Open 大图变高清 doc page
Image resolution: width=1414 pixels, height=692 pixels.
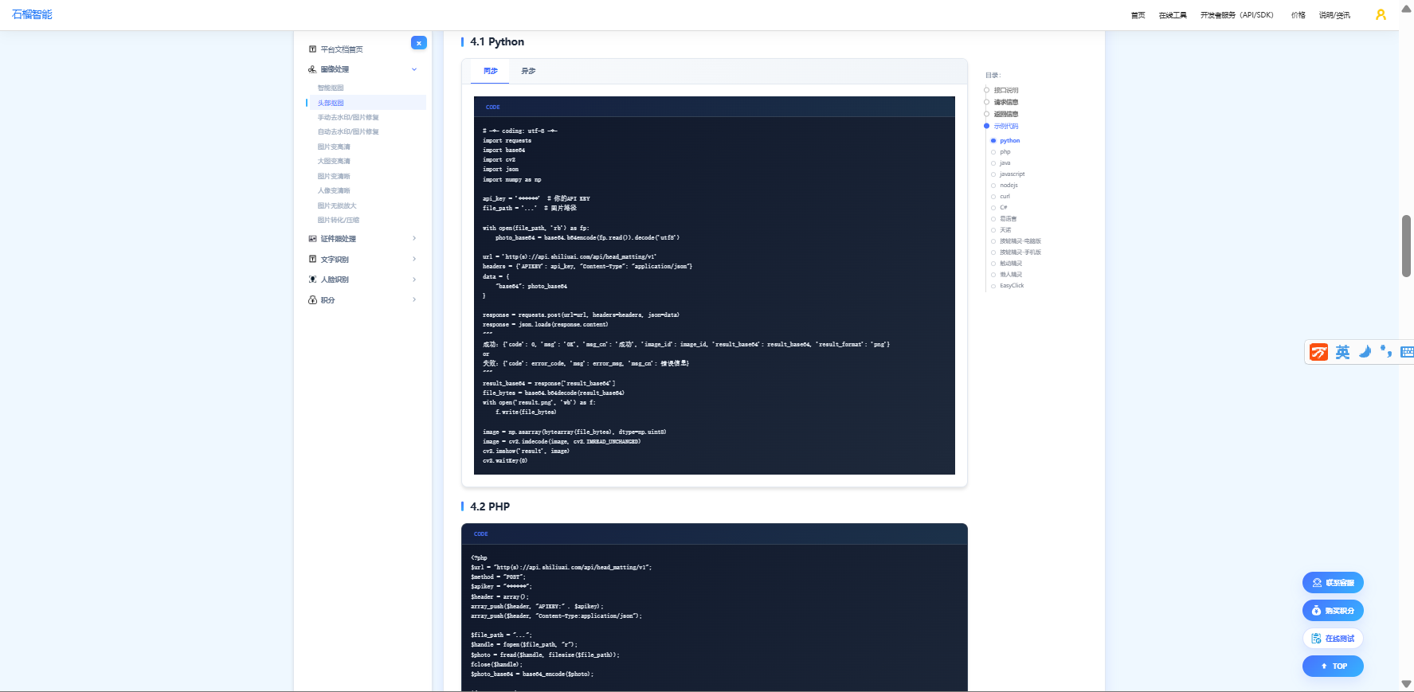pyautogui.click(x=334, y=161)
